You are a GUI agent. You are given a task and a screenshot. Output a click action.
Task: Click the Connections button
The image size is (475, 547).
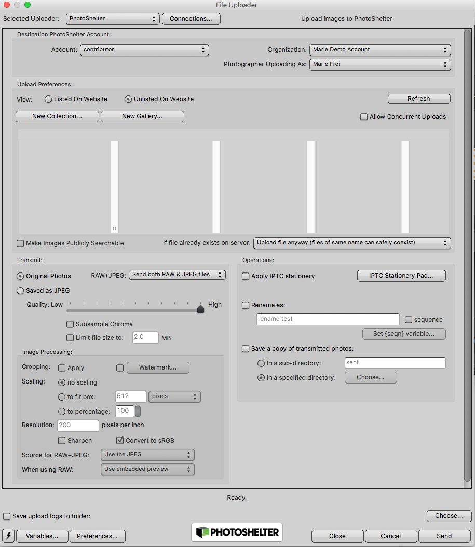click(x=191, y=19)
